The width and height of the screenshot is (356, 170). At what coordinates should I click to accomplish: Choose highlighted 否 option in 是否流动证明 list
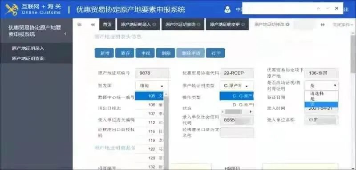(x=321, y=104)
